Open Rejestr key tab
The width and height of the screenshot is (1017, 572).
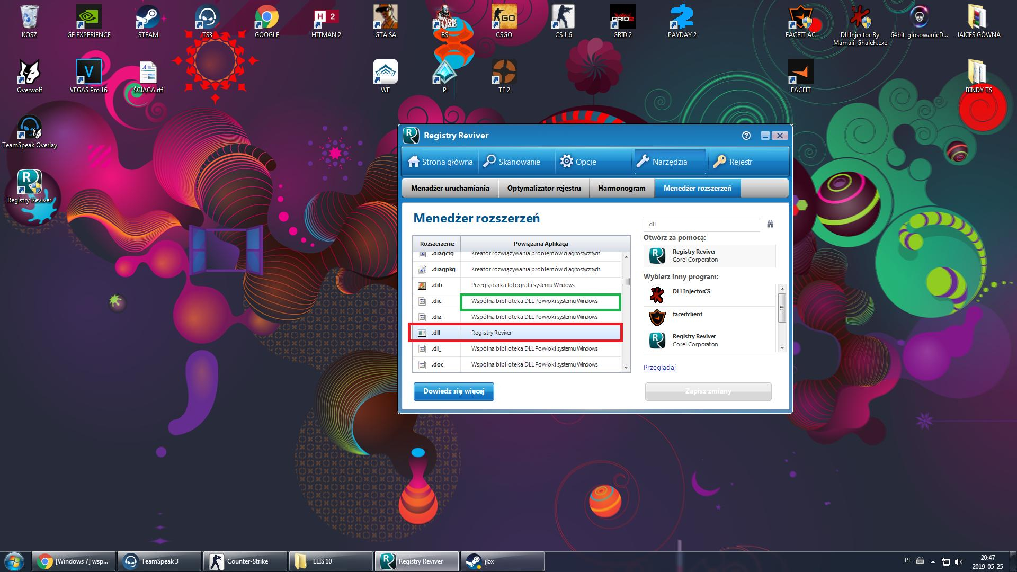tap(733, 162)
